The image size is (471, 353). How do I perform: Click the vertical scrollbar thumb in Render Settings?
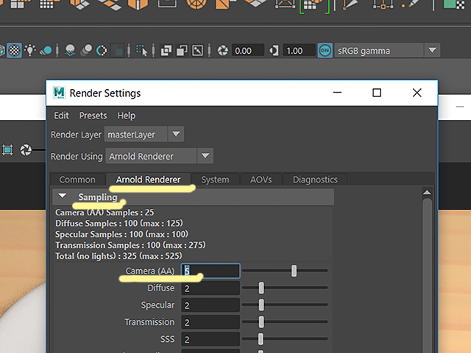pyautogui.click(x=427, y=274)
